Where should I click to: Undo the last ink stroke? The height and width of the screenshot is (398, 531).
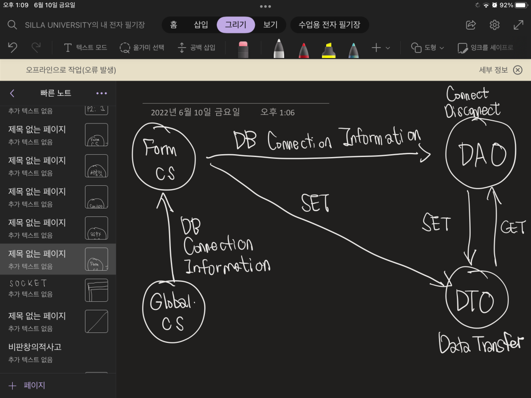[13, 47]
